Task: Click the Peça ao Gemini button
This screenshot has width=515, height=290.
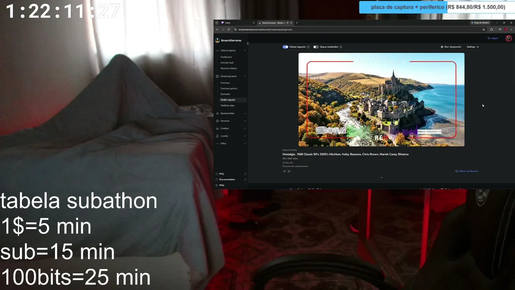Action: (480, 23)
